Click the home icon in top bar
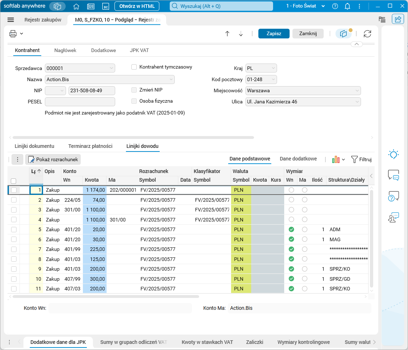The width and height of the screenshot is (408, 350). 76,6
